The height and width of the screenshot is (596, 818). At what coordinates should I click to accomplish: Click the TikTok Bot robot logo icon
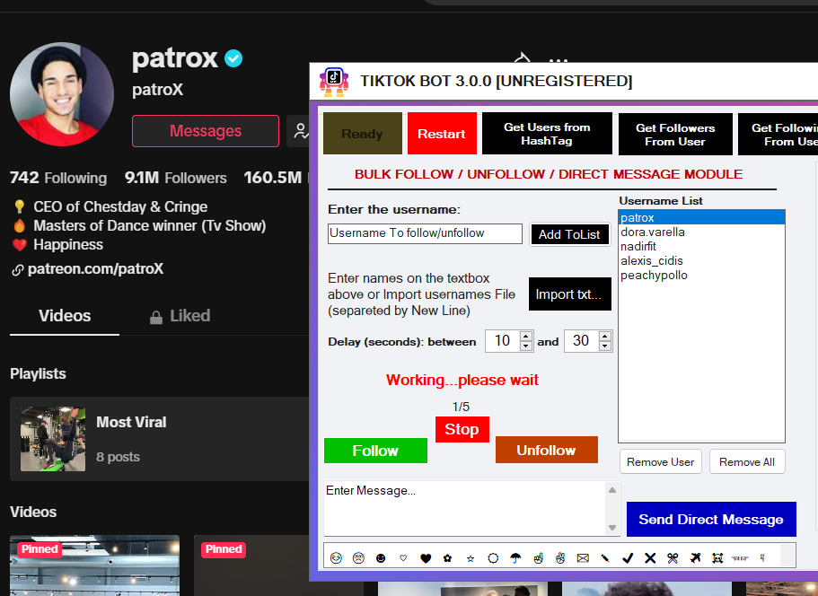(334, 82)
